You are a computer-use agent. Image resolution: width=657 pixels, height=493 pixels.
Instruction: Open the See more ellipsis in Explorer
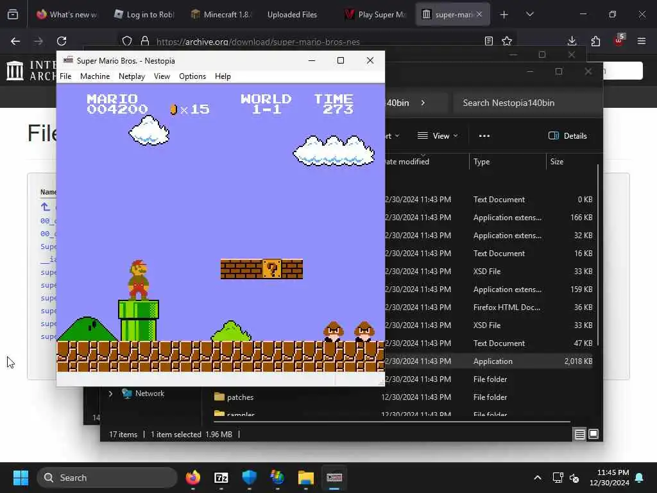tap(484, 136)
